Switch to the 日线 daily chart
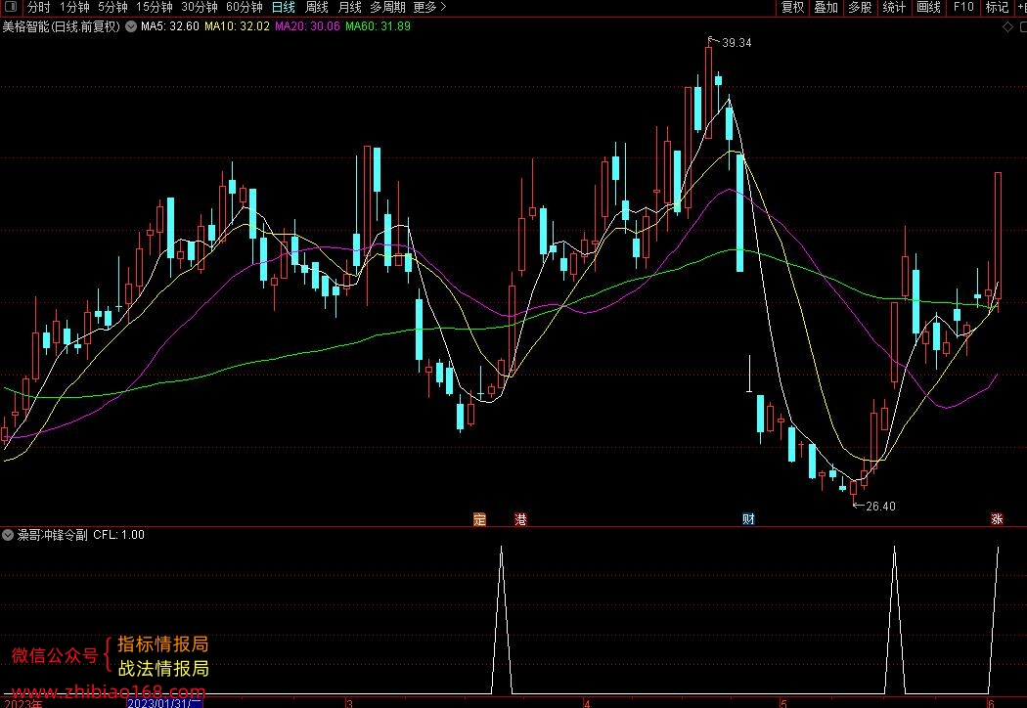 click(x=283, y=7)
